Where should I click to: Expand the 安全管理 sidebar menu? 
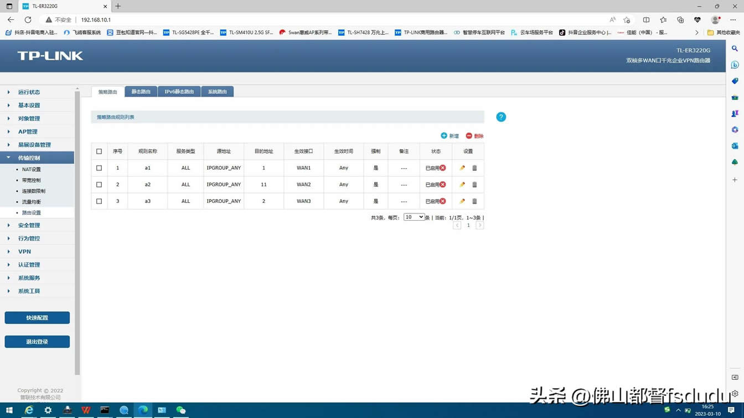(x=29, y=226)
